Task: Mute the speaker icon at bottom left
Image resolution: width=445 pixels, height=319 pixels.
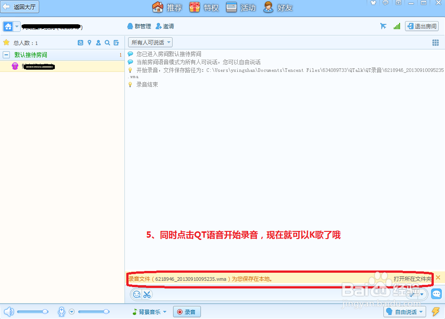Action: [x=8, y=311]
